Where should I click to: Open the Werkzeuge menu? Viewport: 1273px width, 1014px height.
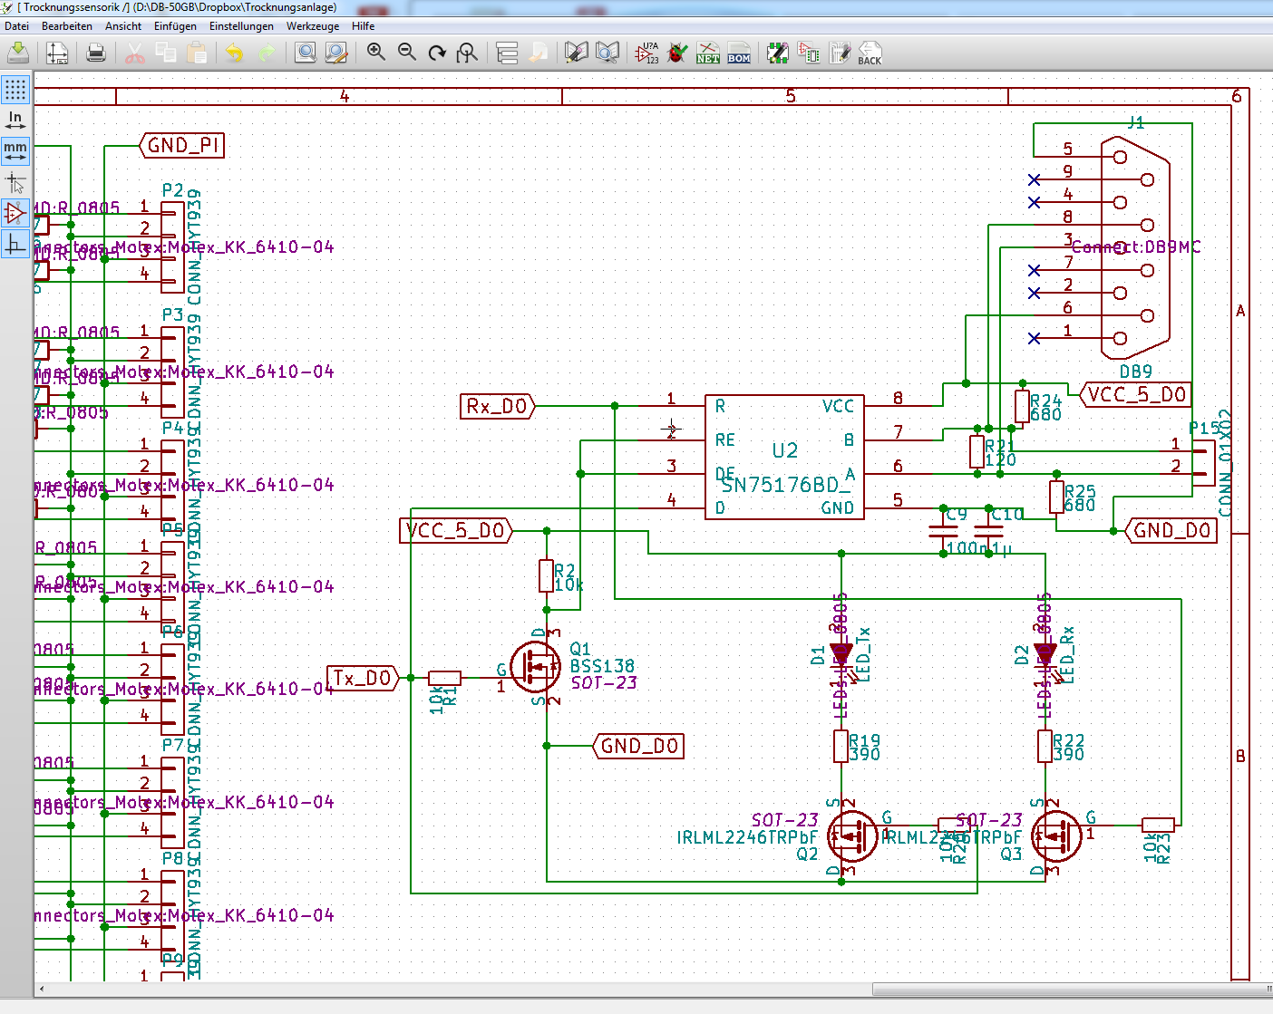click(313, 26)
